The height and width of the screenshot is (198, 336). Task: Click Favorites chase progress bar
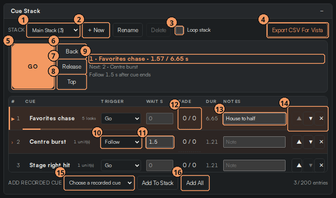57,129
